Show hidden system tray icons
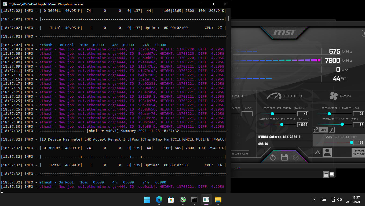Viewport: 365px width, 206px height. tap(313, 200)
